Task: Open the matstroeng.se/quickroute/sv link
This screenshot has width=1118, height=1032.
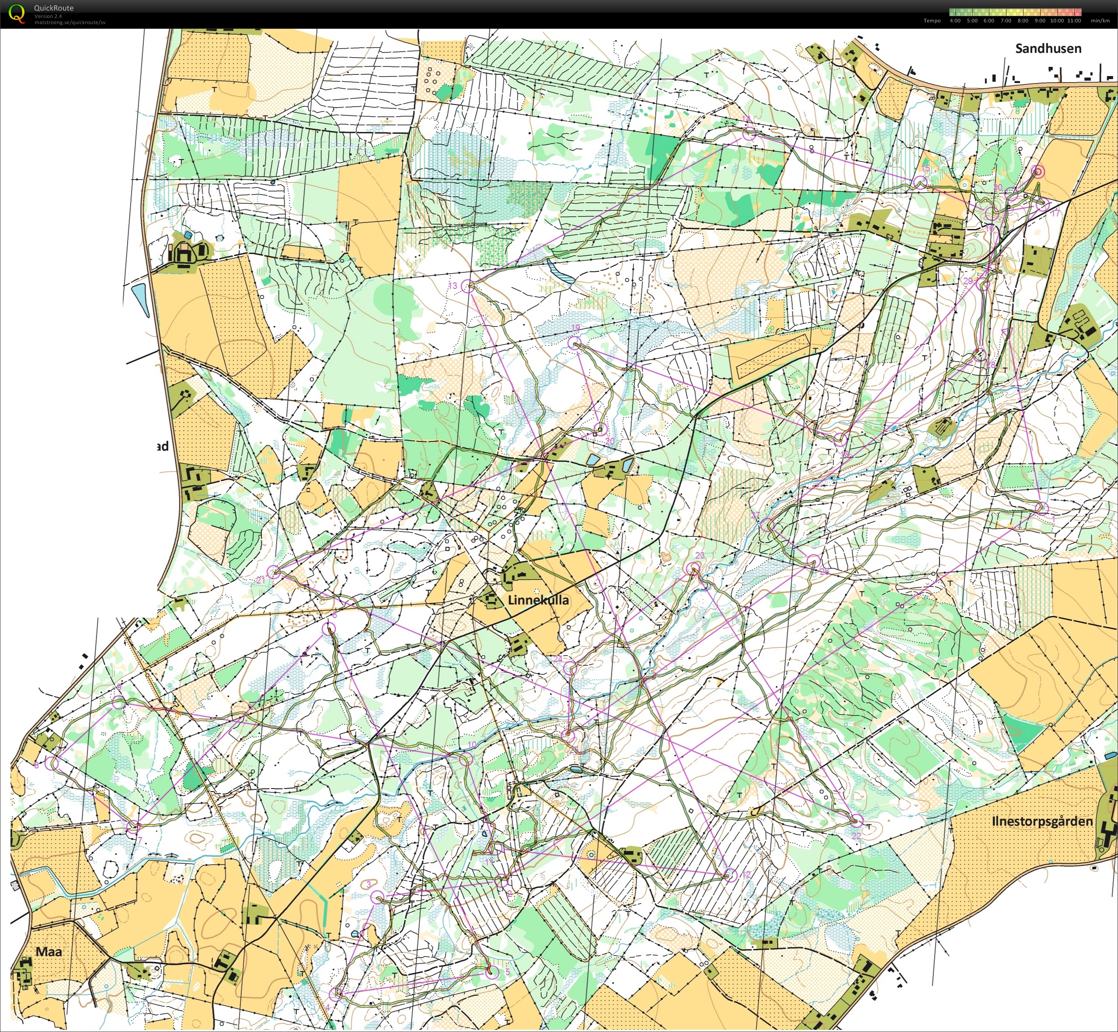Action: point(70,23)
